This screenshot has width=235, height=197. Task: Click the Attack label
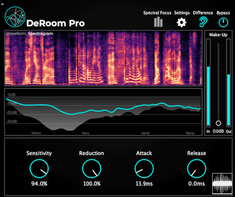tap(144, 153)
